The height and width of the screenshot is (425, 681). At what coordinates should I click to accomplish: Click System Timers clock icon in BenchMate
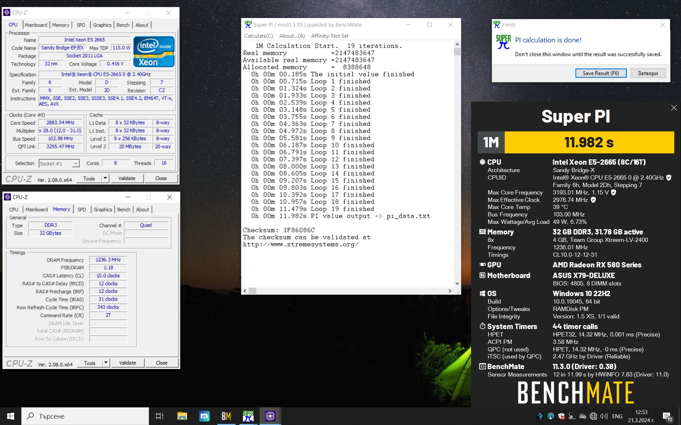click(x=482, y=326)
